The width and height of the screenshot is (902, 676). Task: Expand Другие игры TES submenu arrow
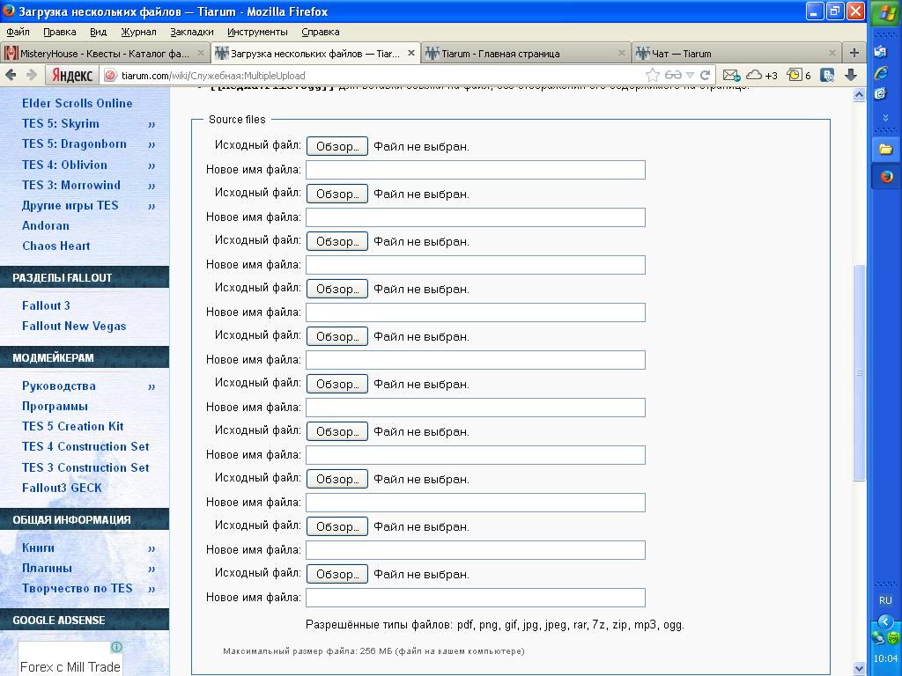(x=152, y=206)
